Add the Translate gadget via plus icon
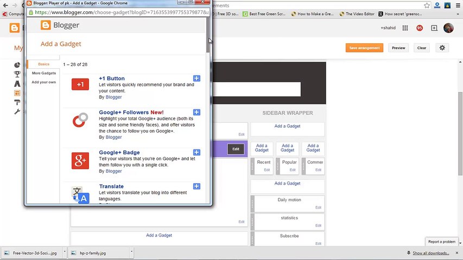The height and width of the screenshot is (260, 463). click(x=196, y=186)
